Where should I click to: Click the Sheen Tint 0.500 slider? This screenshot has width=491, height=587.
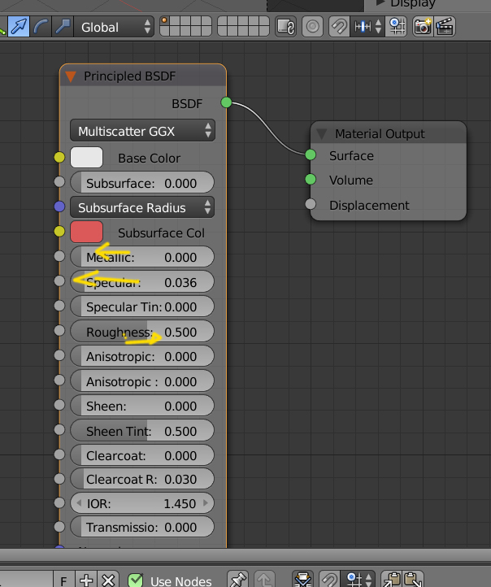pos(142,430)
